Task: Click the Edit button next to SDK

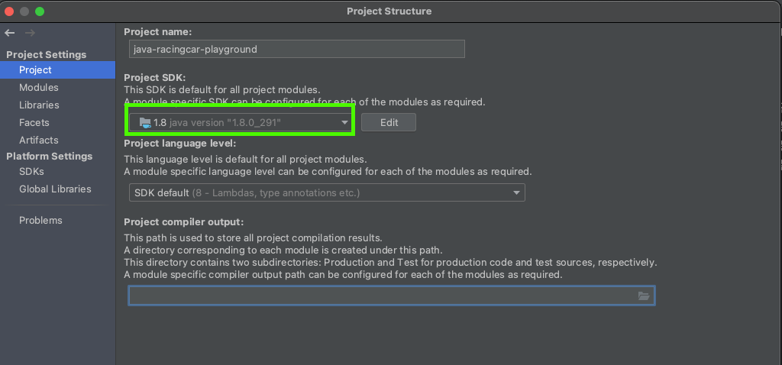Action: (x=389, y=123)
